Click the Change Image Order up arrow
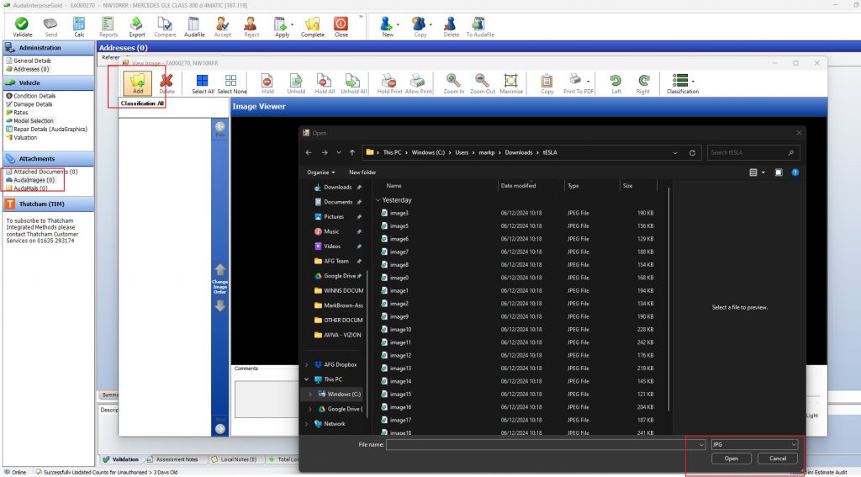This screenshot has width=861, height=477. (220, 269)
